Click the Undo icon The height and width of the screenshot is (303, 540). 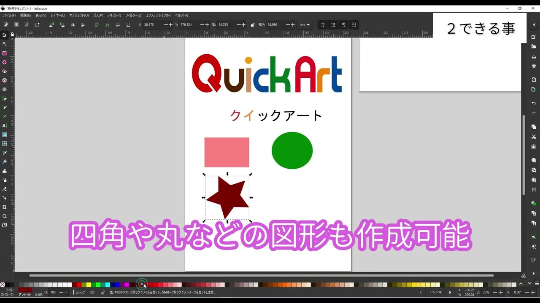[534, 103]
